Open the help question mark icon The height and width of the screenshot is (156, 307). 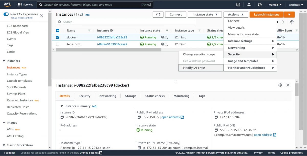click(260, 4)
